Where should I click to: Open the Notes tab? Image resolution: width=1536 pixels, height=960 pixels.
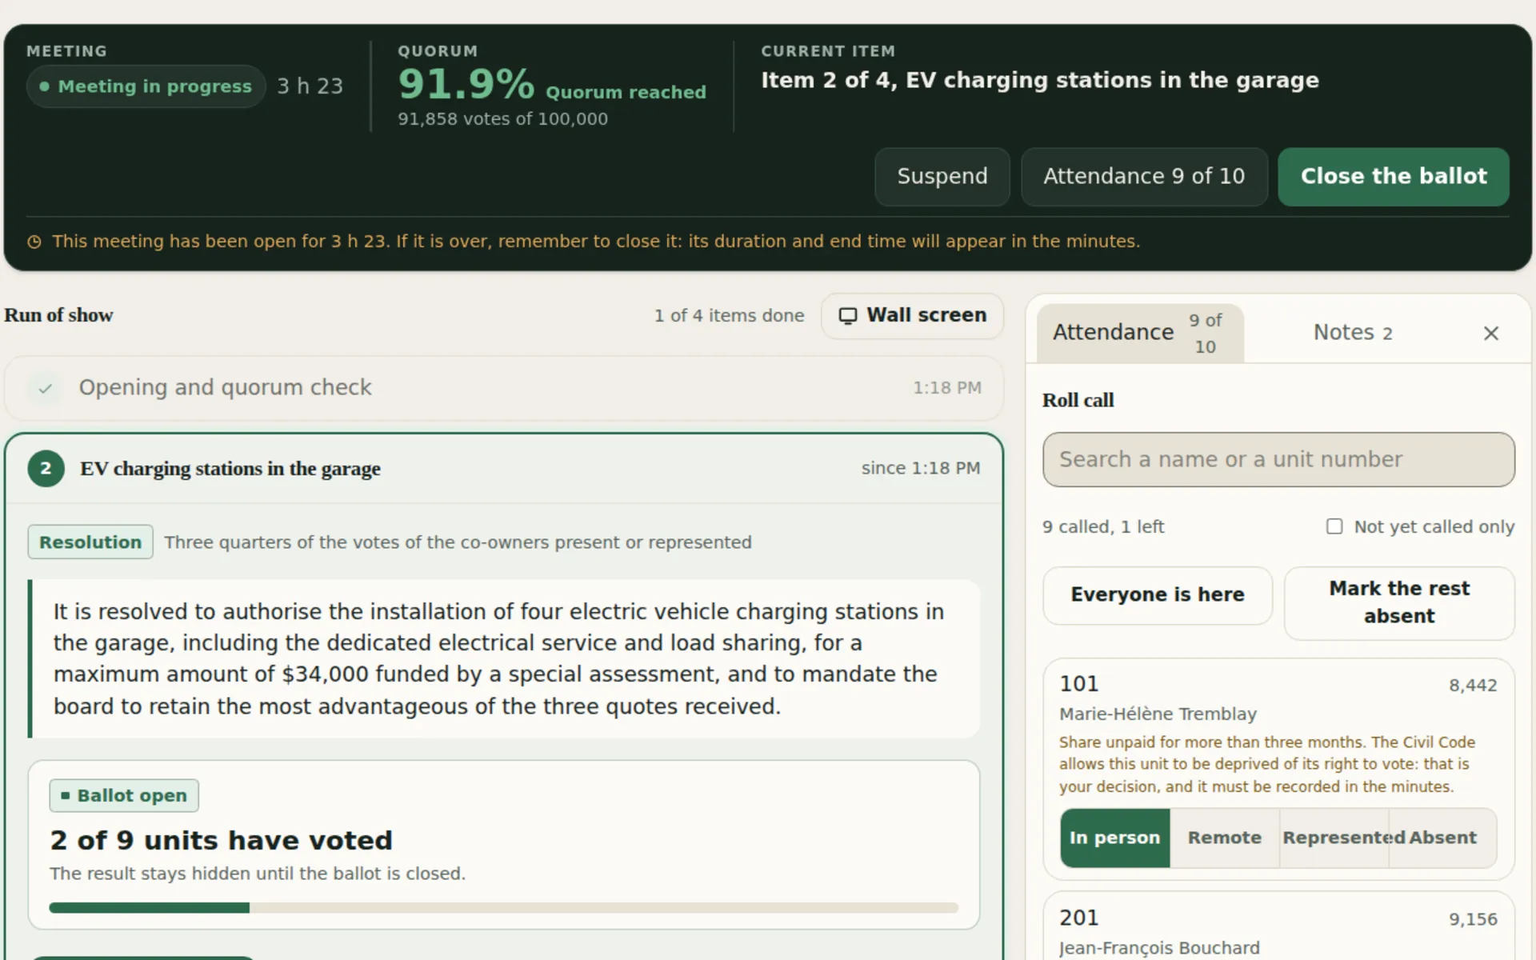pos(1353,333)
